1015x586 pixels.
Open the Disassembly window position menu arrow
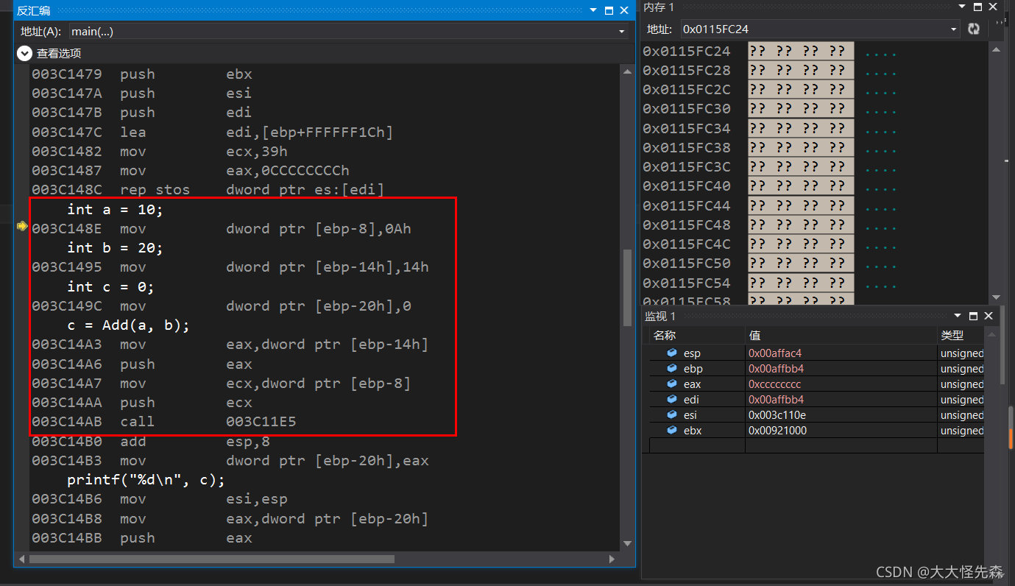pyautogui.click(x=593, y=10)
